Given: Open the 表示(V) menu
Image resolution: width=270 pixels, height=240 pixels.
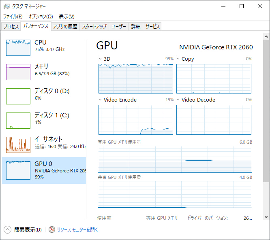Looking at the screenshot, I should coord(66,17).
